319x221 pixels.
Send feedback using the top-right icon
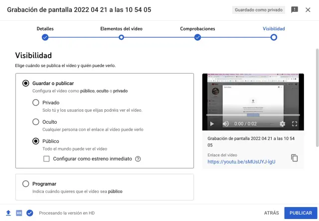(x=295, y=10)
